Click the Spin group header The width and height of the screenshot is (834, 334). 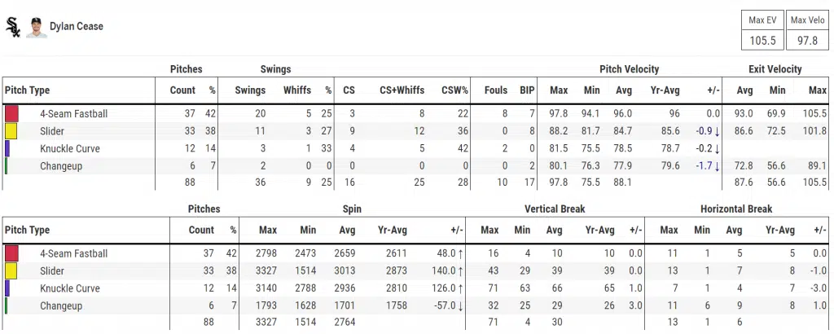353,209
